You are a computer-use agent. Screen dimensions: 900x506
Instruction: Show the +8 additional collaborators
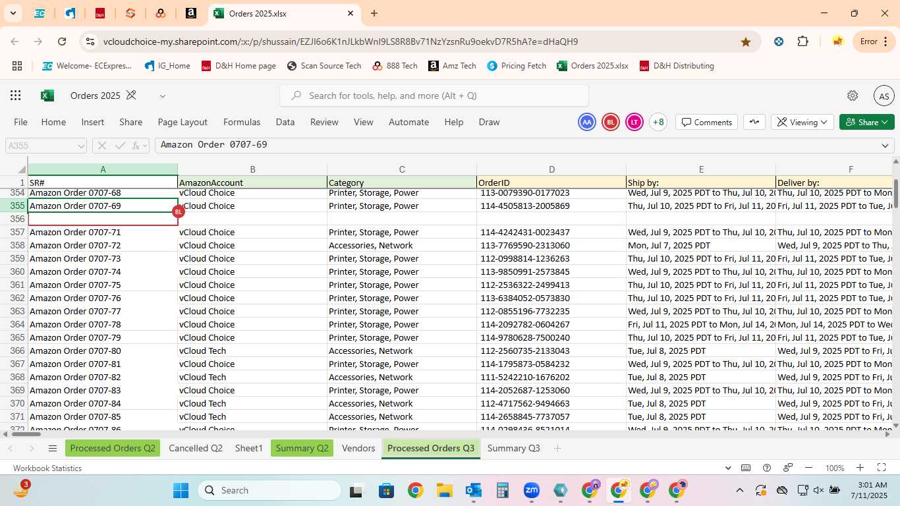click(658, 122)
